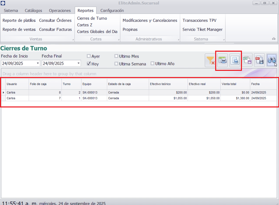
Task: Tick the Ultima Semana checkbox
Action: tap(116, 64)
